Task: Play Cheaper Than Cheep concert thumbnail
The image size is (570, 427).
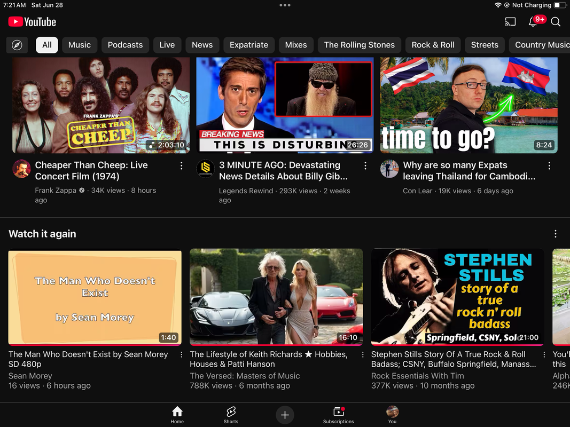Action: (101, 105)
